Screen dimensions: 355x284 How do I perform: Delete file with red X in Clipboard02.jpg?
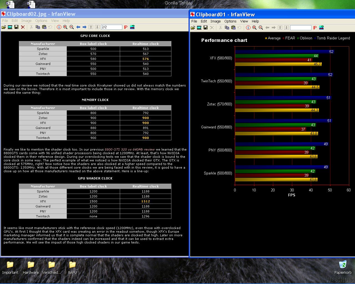pos(23,27)
